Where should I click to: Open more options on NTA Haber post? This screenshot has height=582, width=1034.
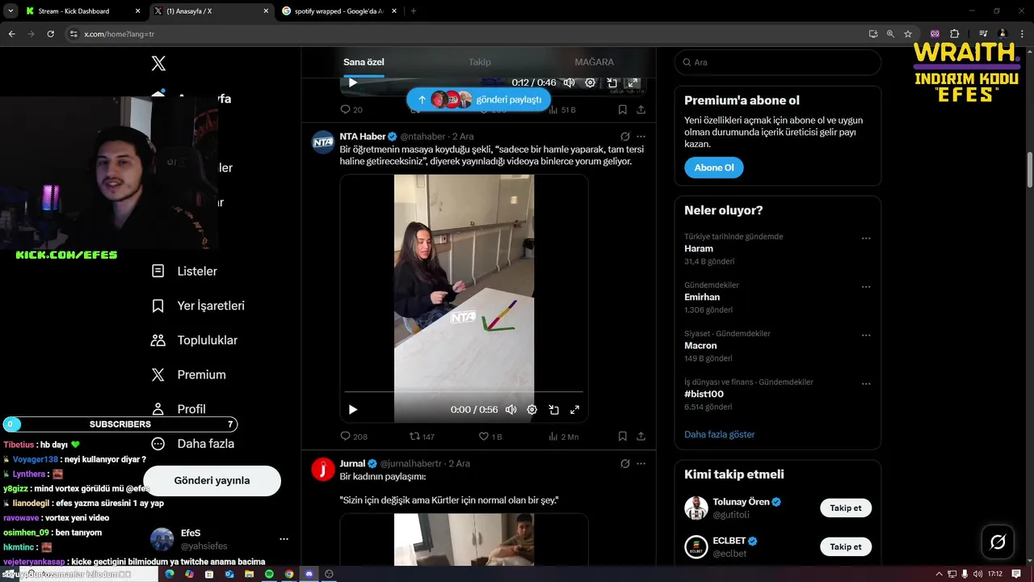(x=641, y=137)
